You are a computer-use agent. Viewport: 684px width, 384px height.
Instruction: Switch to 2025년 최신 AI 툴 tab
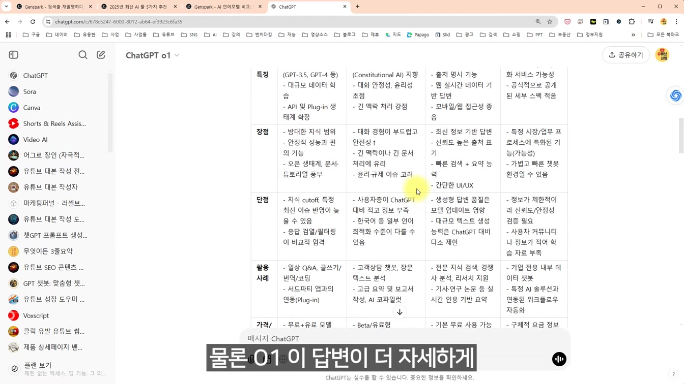(139, 7)
